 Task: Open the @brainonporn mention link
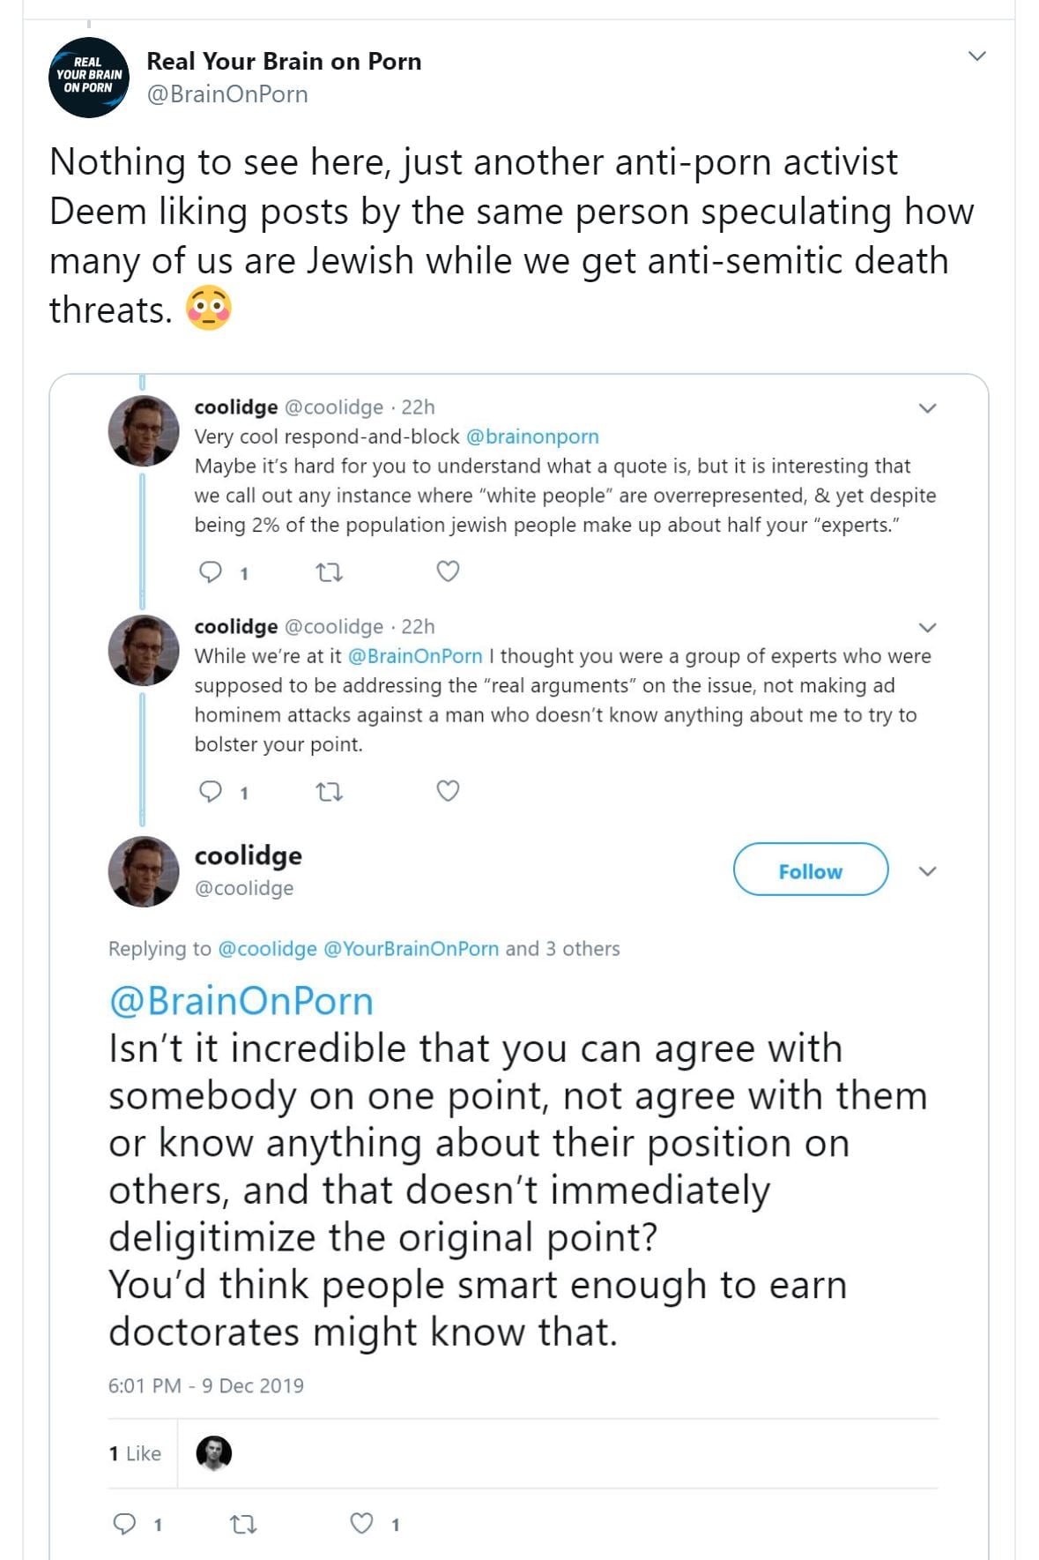pyautogui.click(x=532, y=437)
